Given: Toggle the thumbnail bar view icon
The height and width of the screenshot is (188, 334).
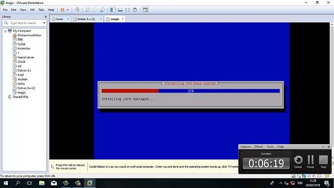Looking at the screenshot, I should click(x=120, y=10).
